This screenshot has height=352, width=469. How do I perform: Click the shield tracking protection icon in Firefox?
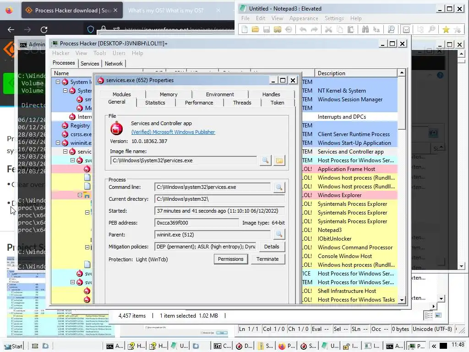[x=91, y=29]
